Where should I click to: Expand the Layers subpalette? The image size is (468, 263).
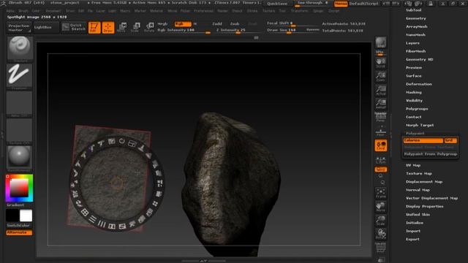pos(412,43)
